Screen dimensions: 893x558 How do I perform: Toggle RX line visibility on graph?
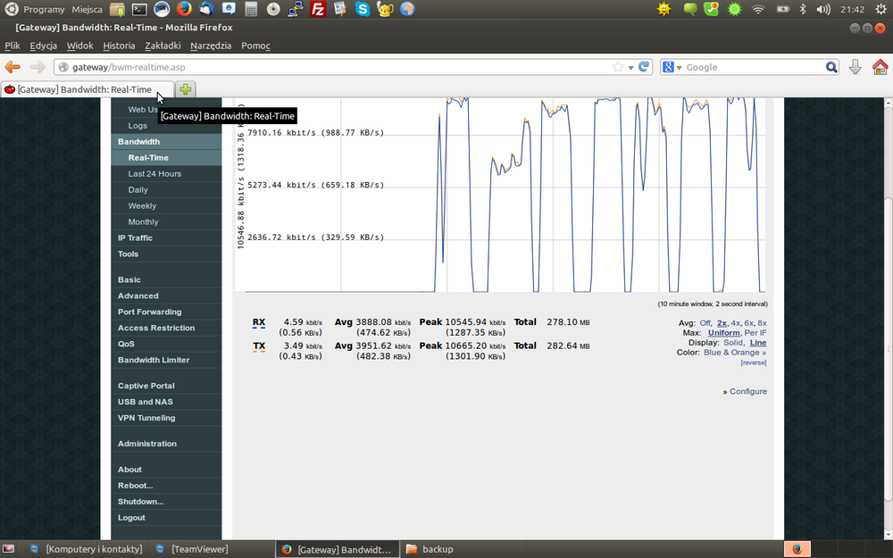tap(259, 322)
